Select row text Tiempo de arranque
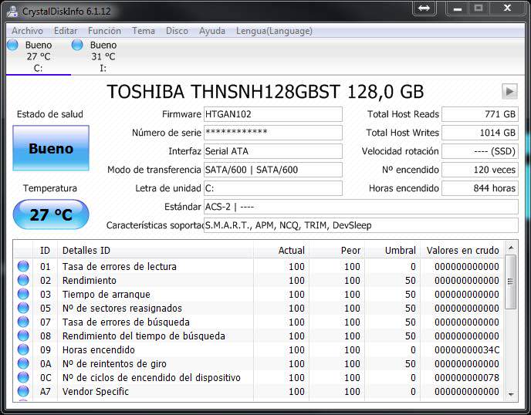Viewport: 531px width, 415px height. [x=106, y=294]
